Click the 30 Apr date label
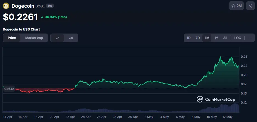The image size is (257, 122). [133, 117]
